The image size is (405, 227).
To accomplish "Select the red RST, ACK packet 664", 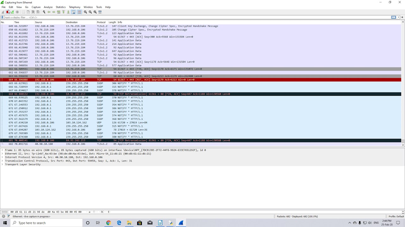I will coord(127,80).
